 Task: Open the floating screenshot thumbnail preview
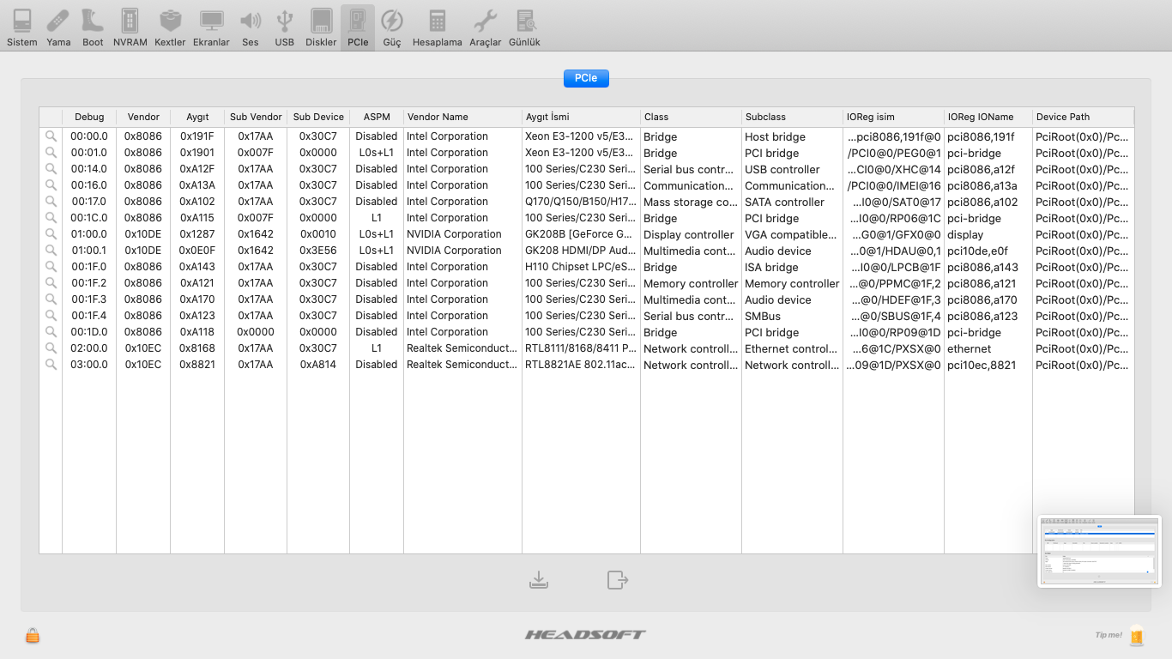[x=1098, y=551]
